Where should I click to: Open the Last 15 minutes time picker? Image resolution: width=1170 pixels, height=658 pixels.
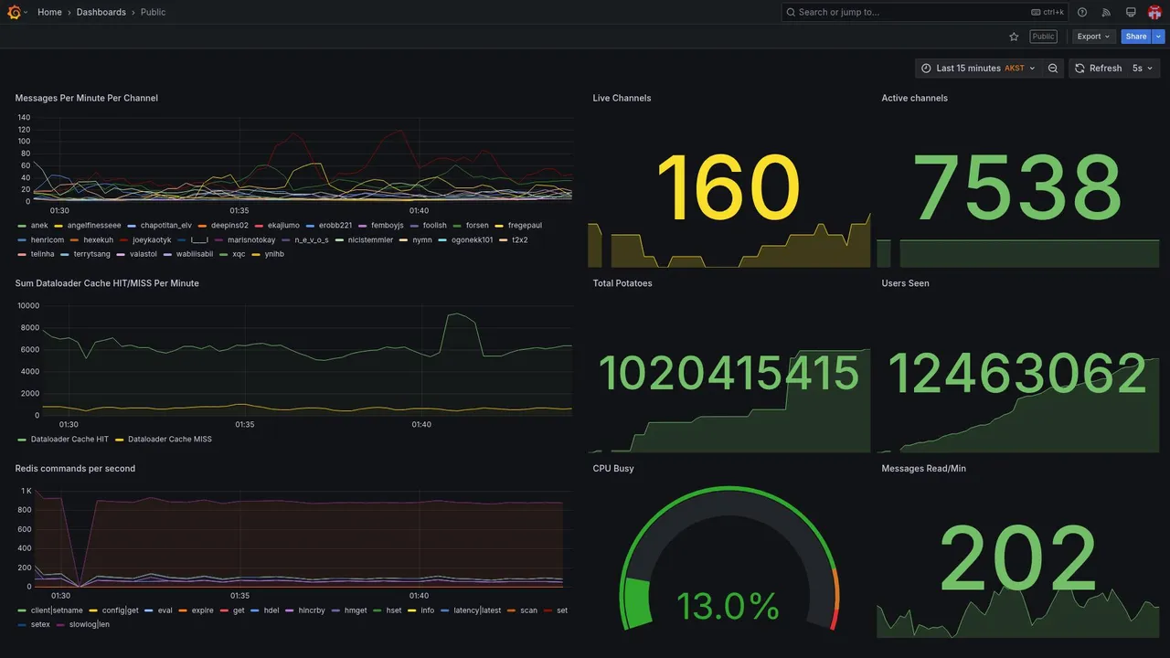pyautogui.click(x=978, y=69)
